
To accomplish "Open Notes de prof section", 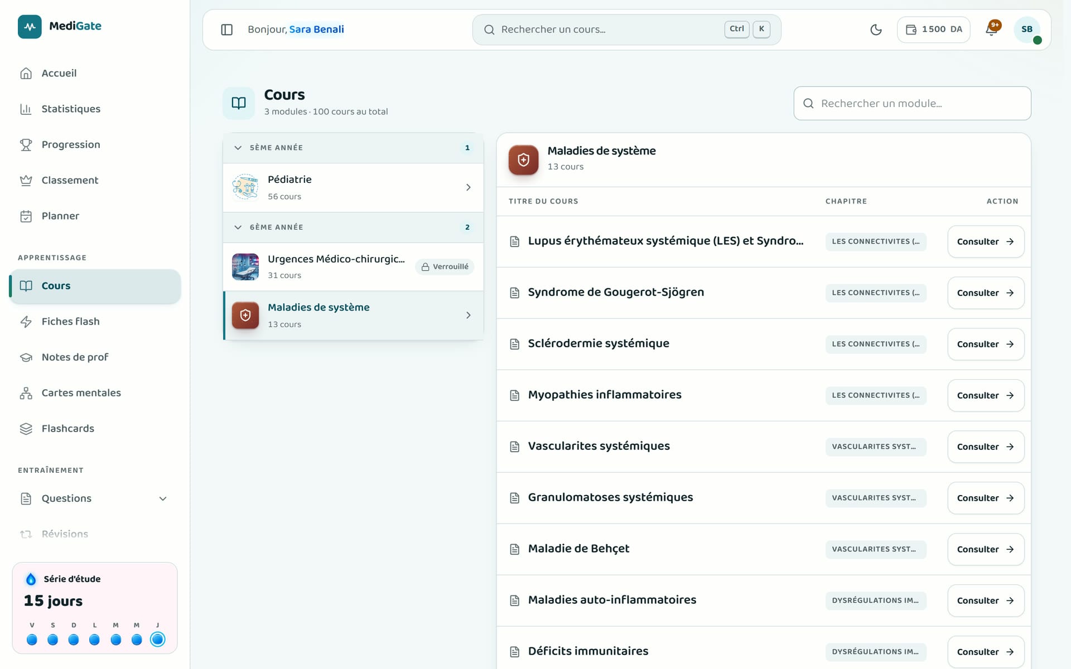I will pyautogui.click(x=95, y=357).
